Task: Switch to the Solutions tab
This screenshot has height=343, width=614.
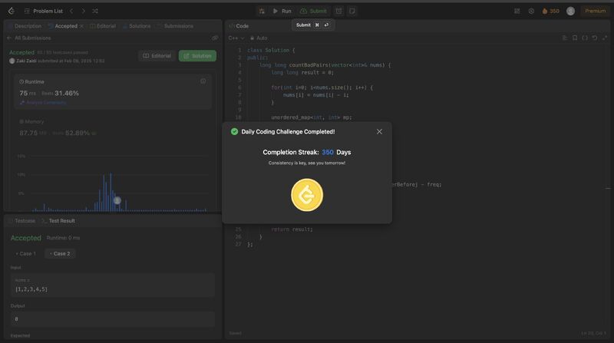Action: tap(137, 26)
